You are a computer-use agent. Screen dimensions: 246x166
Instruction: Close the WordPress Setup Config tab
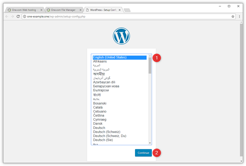coord(120,10)
